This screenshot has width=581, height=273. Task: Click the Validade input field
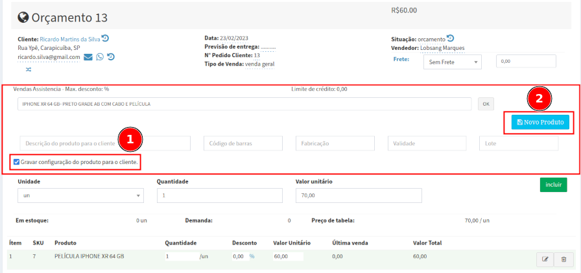[427, 143]
